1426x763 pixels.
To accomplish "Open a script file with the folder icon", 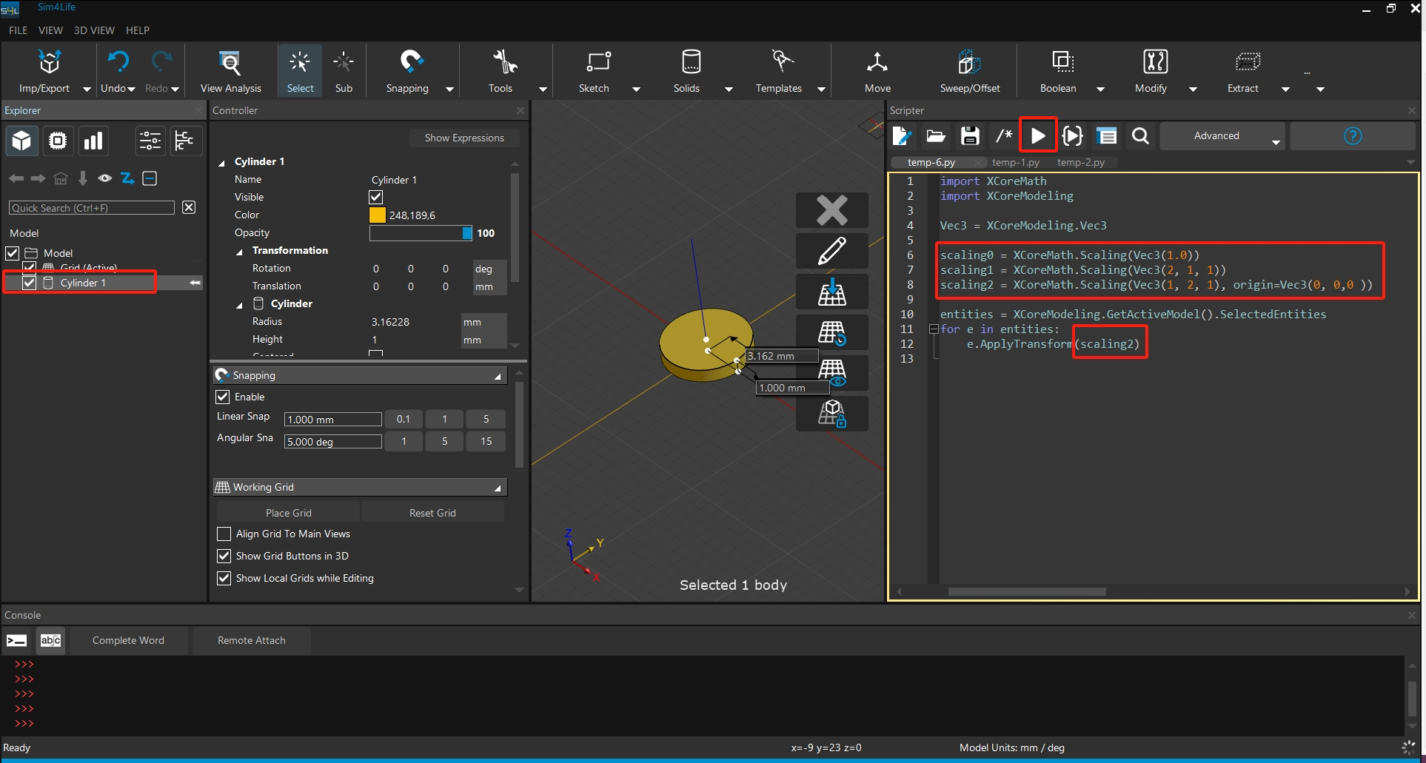I will [x=936, y=136].
